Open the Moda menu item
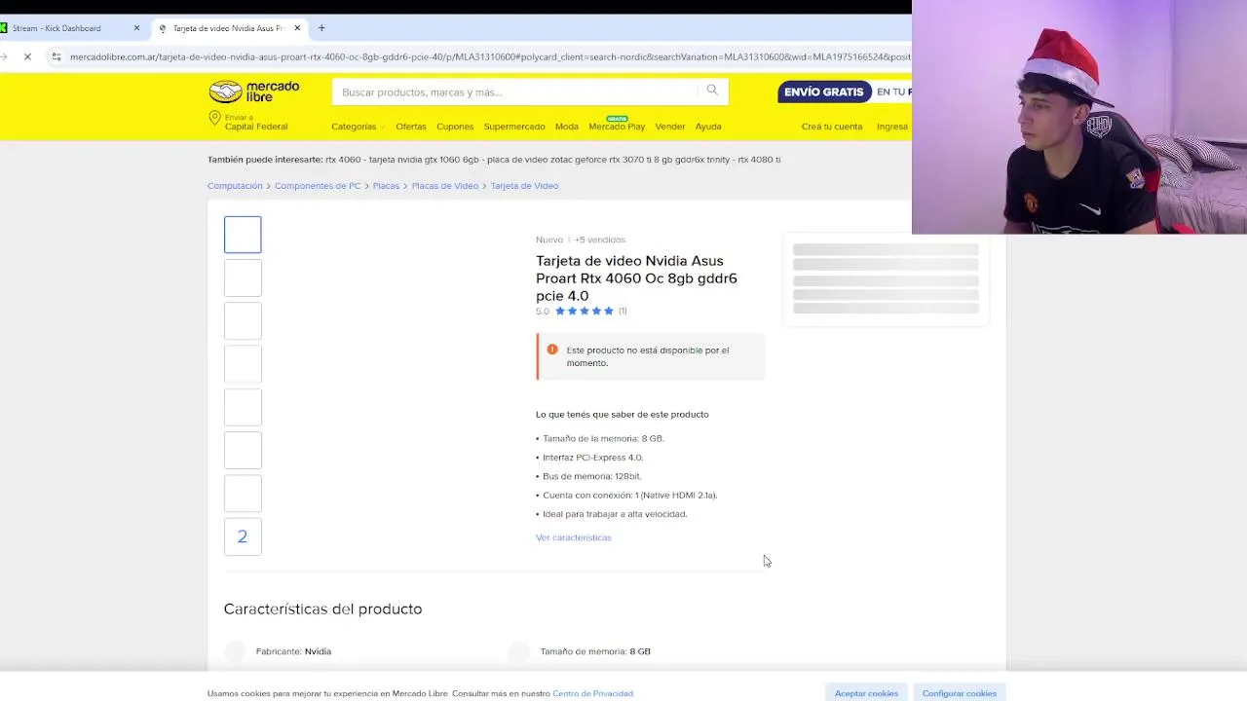 (567, 127)
